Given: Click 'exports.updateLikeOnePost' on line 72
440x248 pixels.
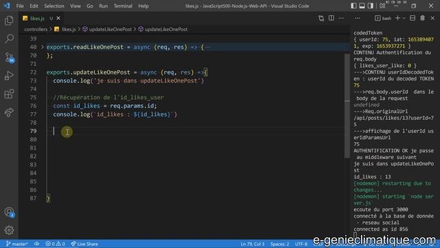Looking at the screenshot, I should [88, 72].
